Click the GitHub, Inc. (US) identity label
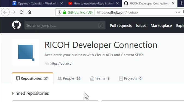Screen dimensions: 184x102 pos(80,12)
